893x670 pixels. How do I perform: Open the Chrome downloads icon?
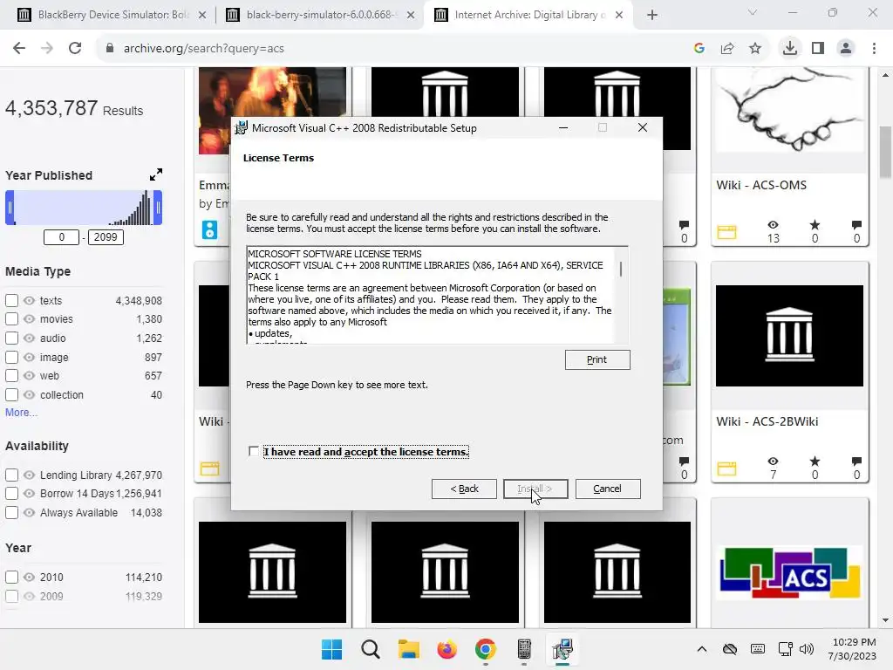coord(790,49)
